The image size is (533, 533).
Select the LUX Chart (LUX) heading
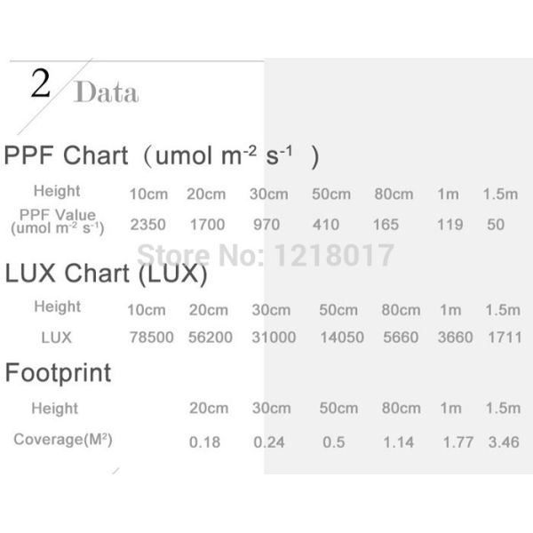(x=106, y=275)
